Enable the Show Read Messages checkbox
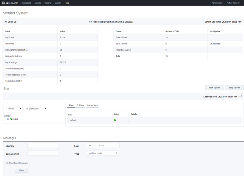Viewport: 244px width, 176px height. pyautogui.click(x=6, y=163)
